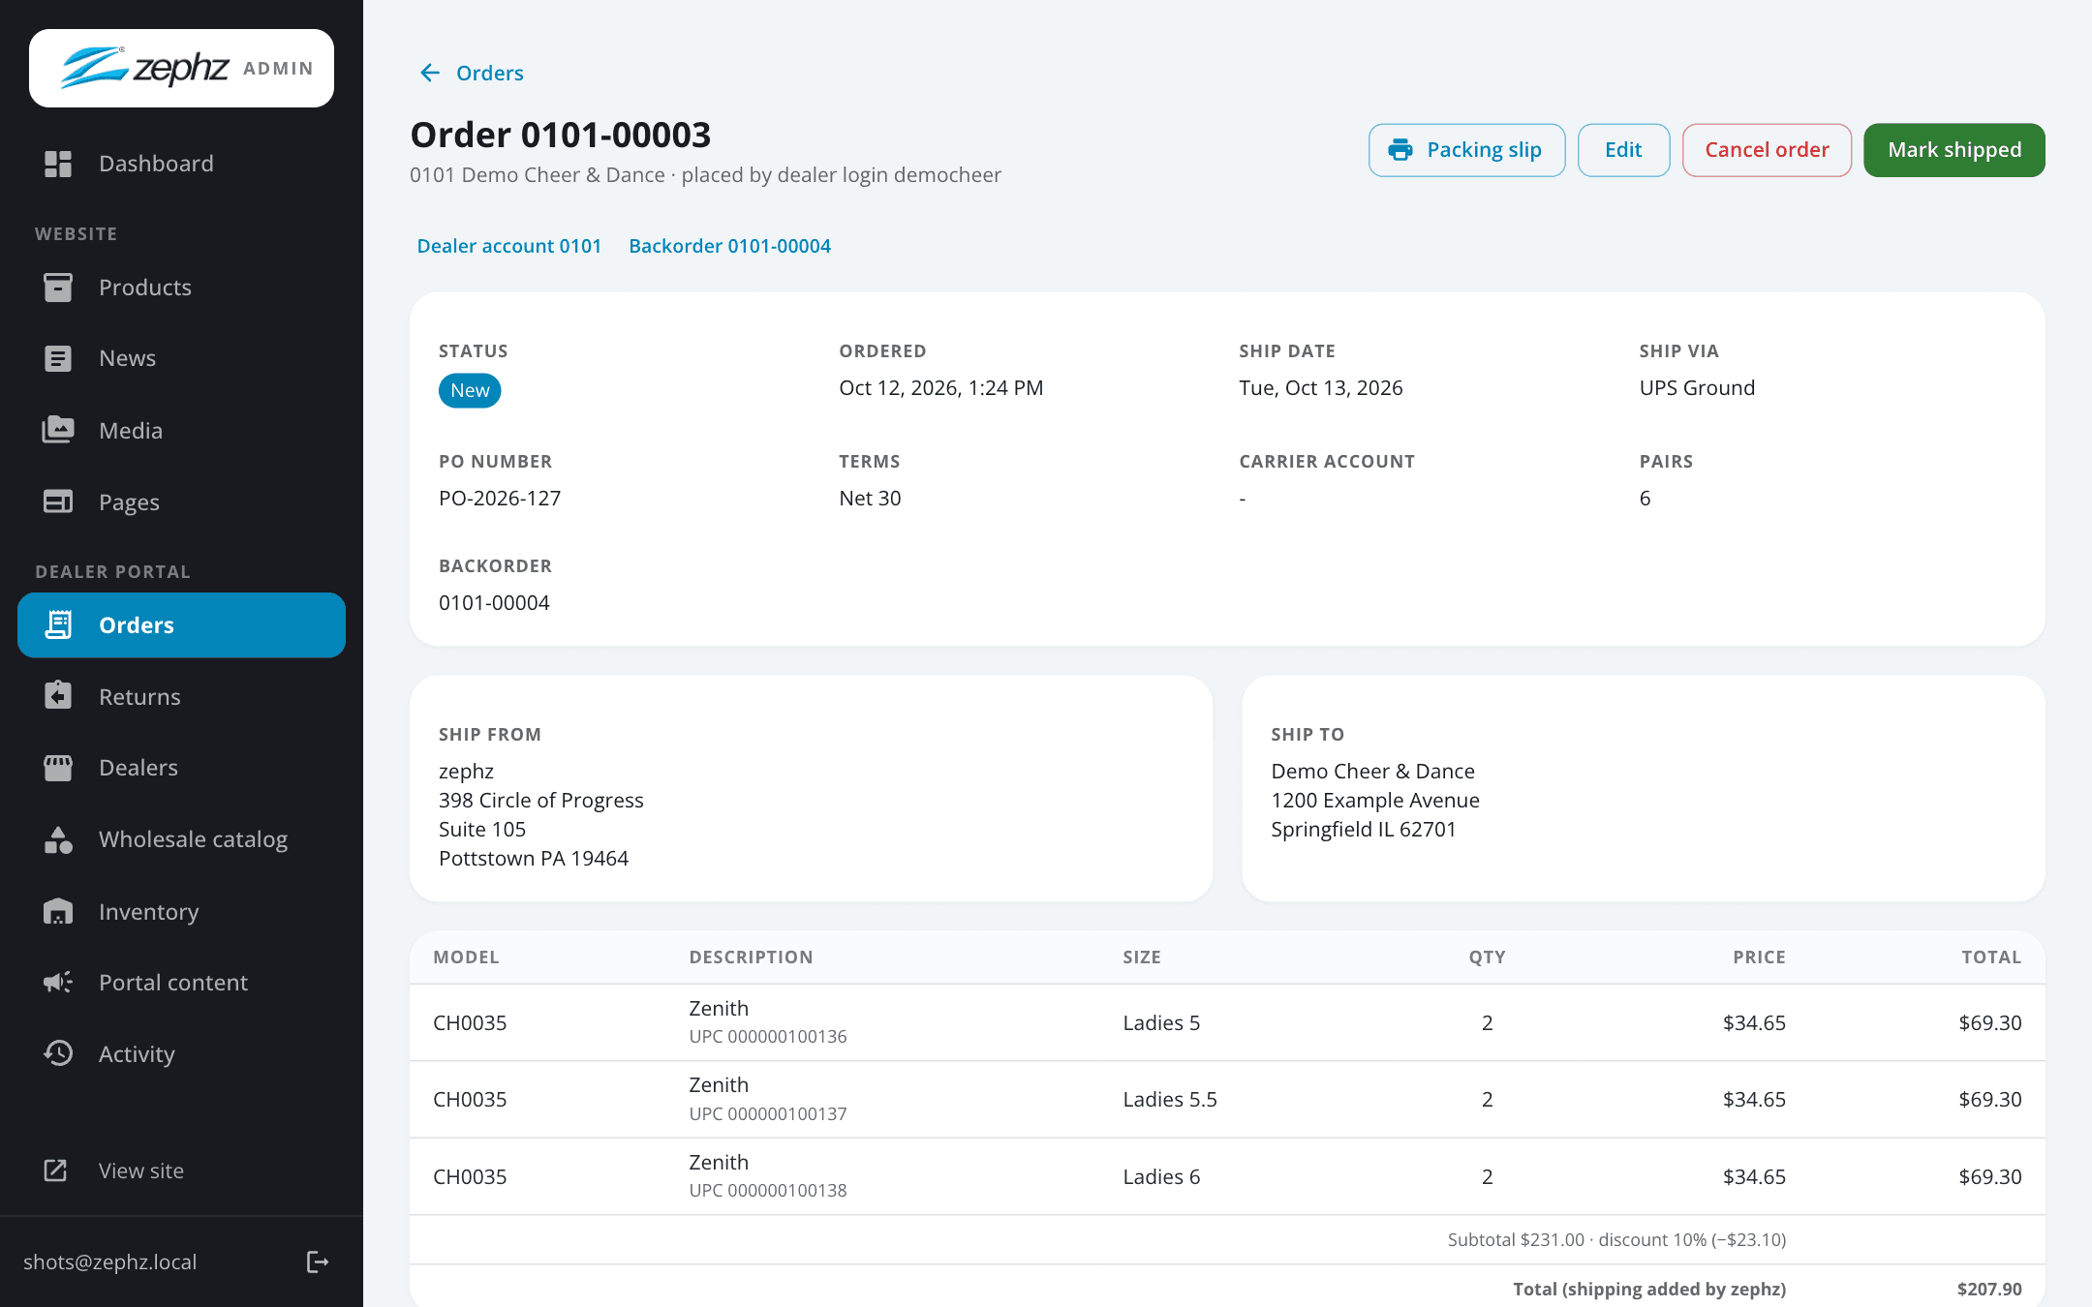
Task: Click the back arrow next to Orders
Action: (x=430, y=74)
